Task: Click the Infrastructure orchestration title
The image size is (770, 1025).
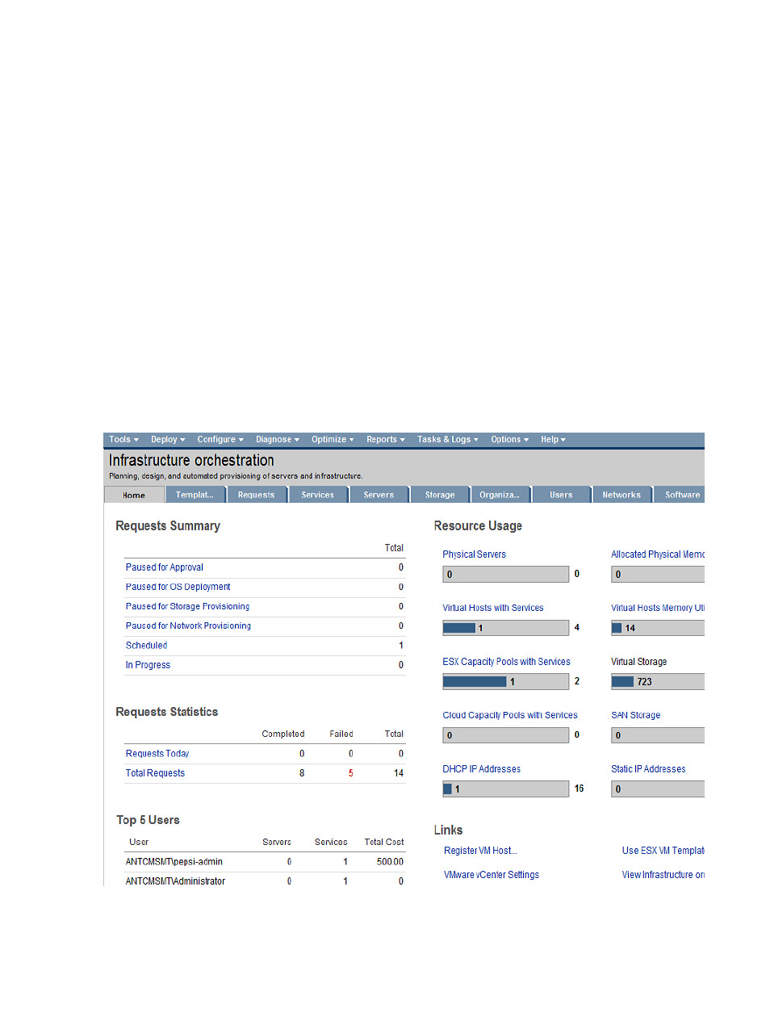Action: pos(192,460)
